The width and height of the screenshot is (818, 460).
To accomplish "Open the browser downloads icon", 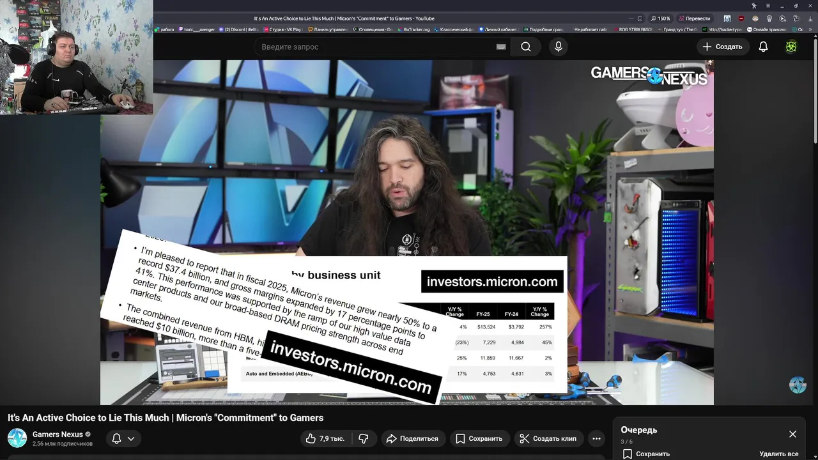I will pos(810,19).
